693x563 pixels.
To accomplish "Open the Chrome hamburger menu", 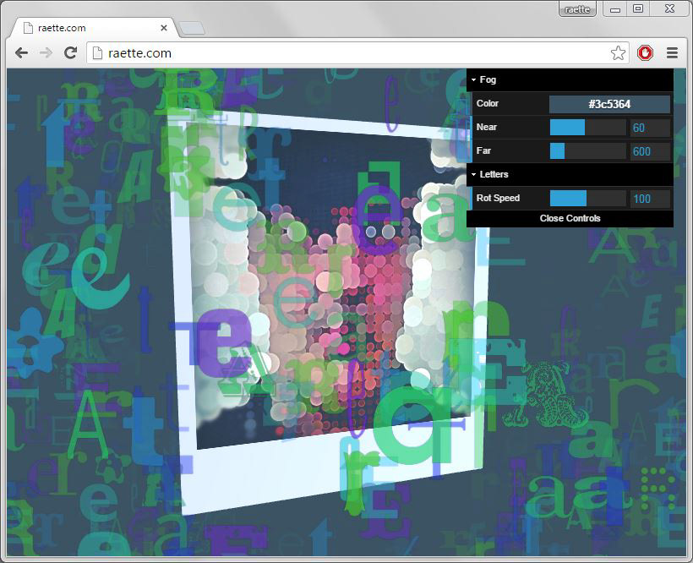I will point(672,52).
